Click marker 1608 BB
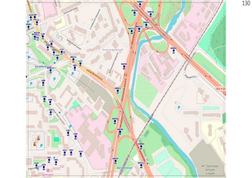 (43, 83)
